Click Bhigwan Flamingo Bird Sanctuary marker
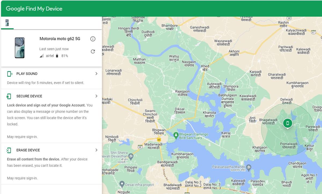The image size is (322, 194). point(176,136)
